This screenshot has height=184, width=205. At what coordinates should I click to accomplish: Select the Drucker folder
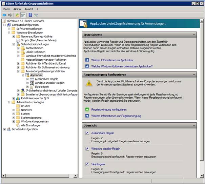click(25, 106)
